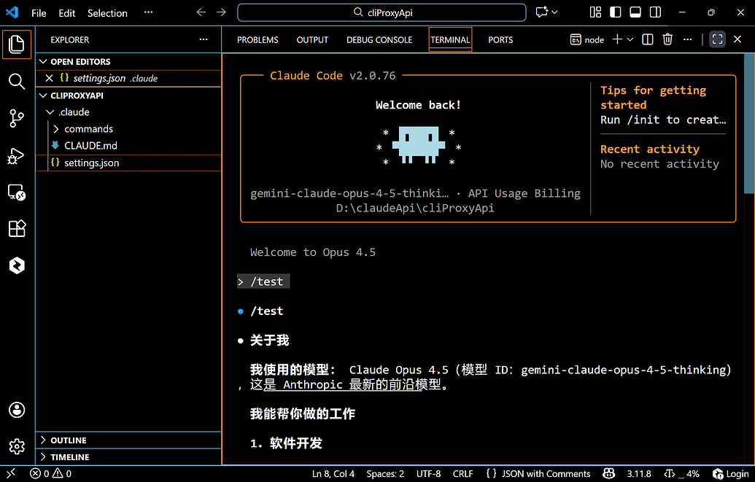755x482 pixels.
Task: Open Customize Layout
Action: 596,12
